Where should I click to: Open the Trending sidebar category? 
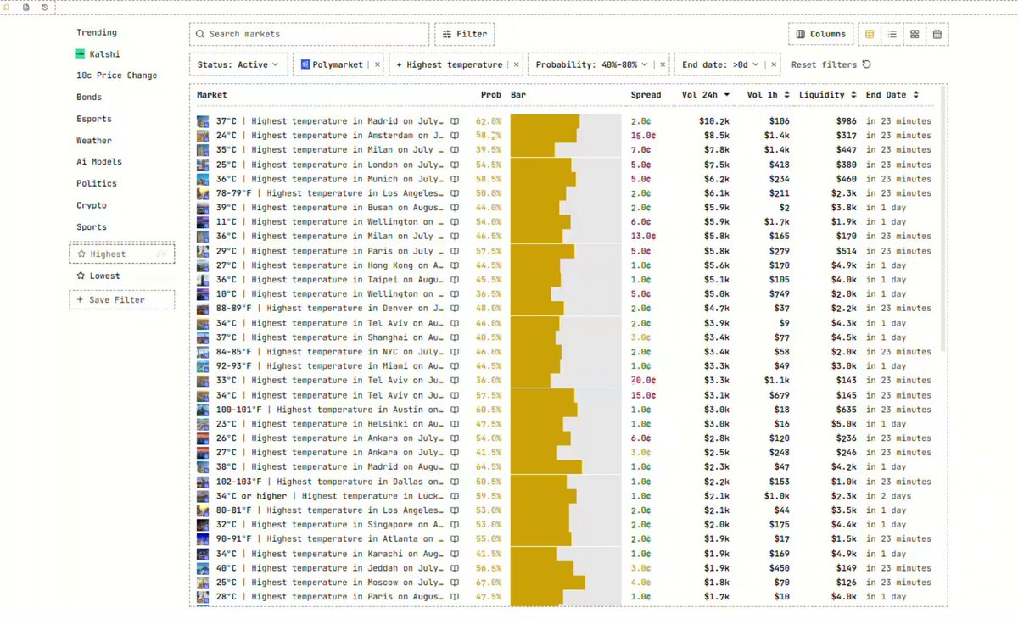[97, 32]
